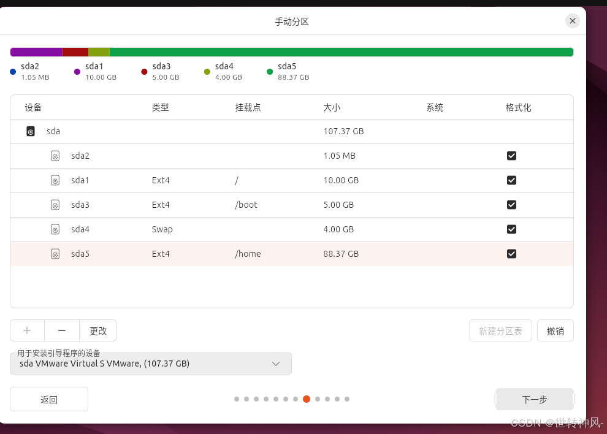Click the 类型 column header
This screenshot has height=434, width=607.
pos(161,108)
